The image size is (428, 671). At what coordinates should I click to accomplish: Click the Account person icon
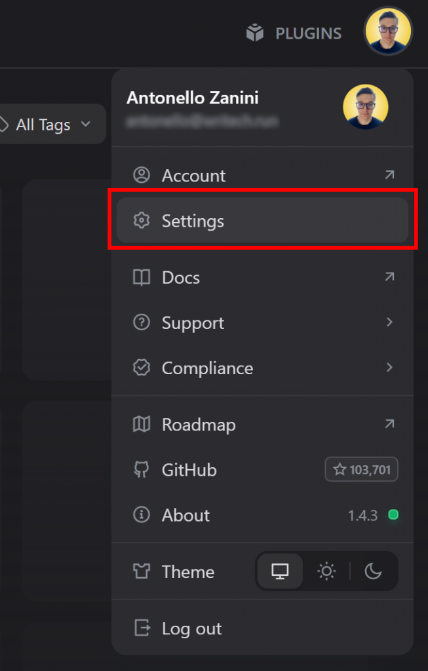(x=141, y=174)
